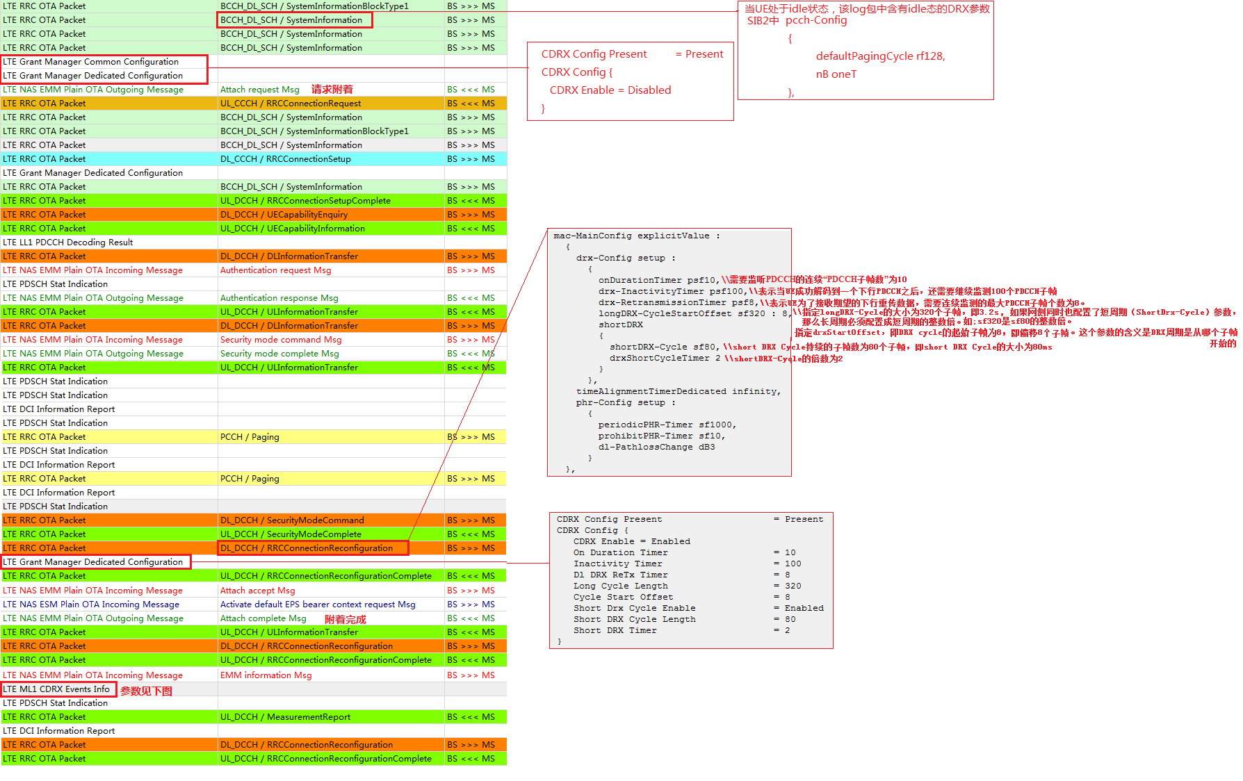Viewport: 1243px width, 781px height.
Task: Click drx-RetransmissionTimer psf8 parameter
Action: (x=678, y=303)
